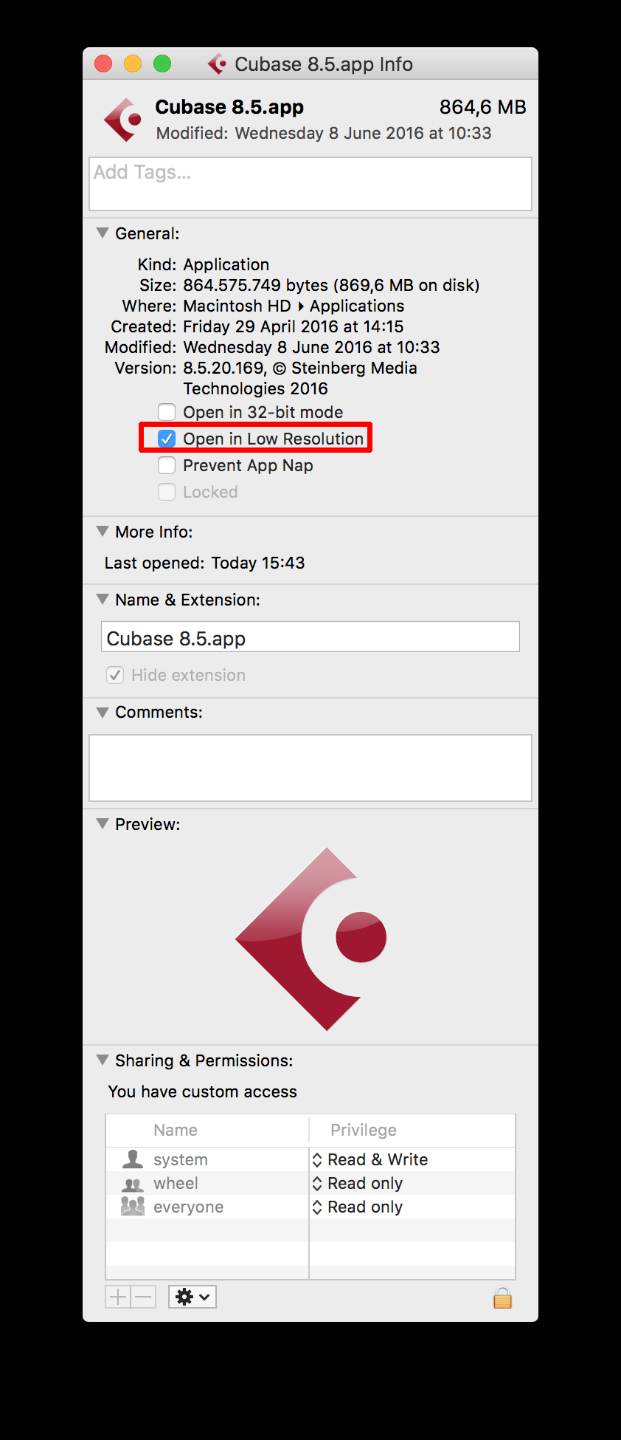Image resolution: width=621 pixels, height=1440 pixels.
Task: Click the Comments text box
Action: 310,768
